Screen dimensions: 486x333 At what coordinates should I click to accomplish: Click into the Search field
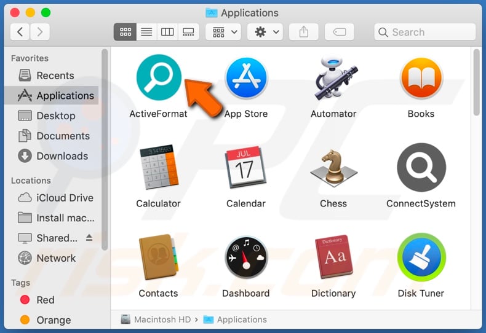point(425,32)
